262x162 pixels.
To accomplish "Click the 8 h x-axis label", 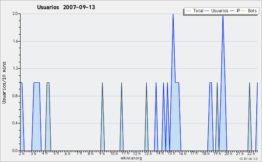I will pyautogui.click(x=90, y=153).
